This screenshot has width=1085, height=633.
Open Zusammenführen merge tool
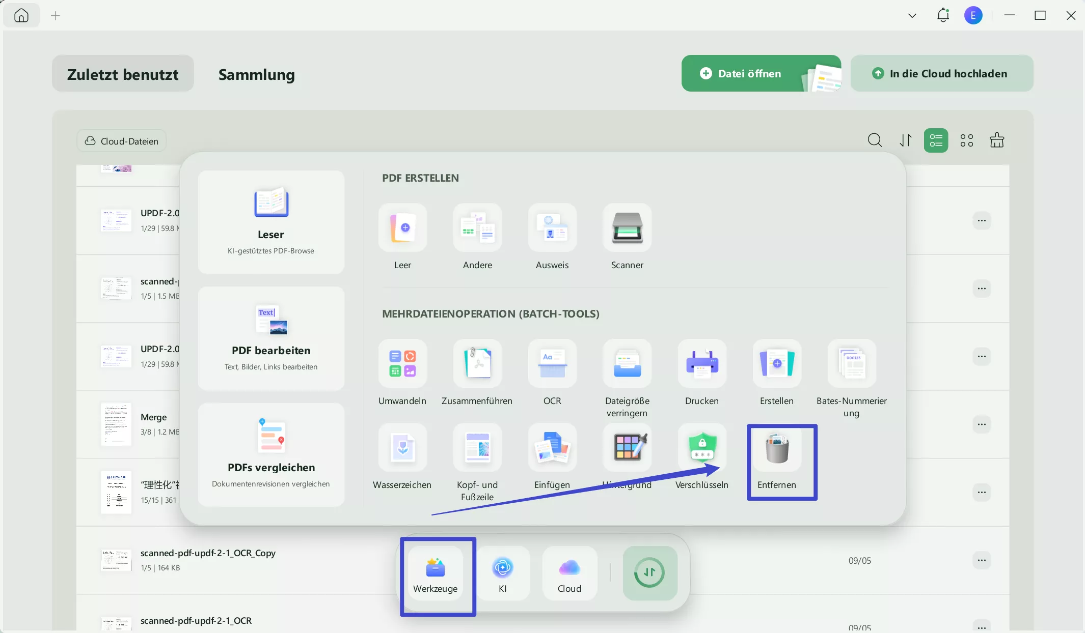(477, 364)
